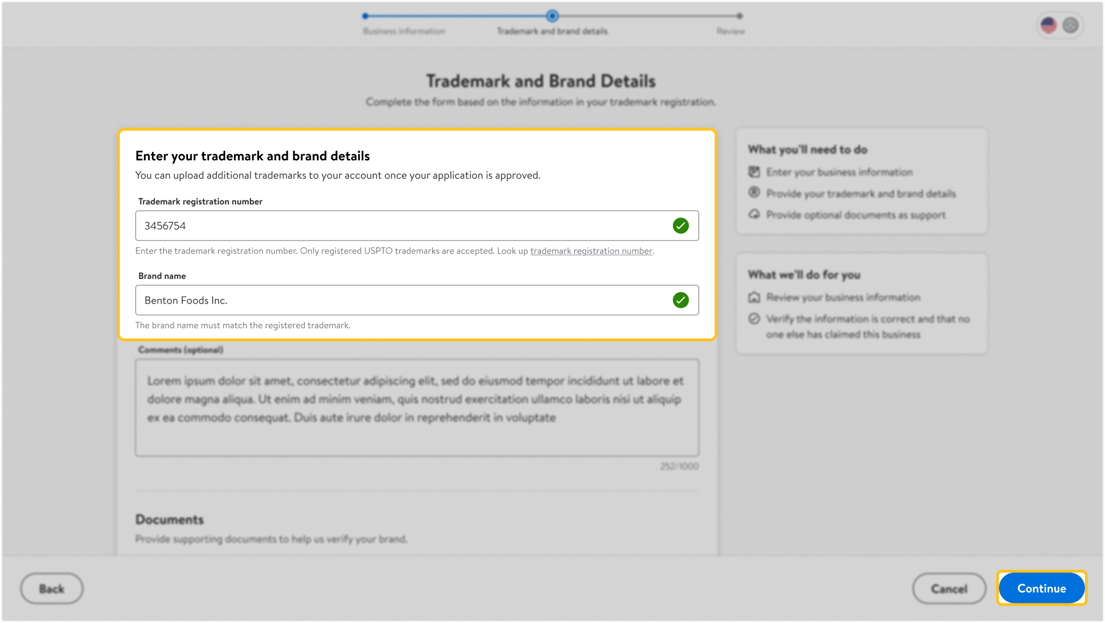Screen dimensions: 1105x623
Task: Click the registered trademark icon beside brand details item
Action: coord(755,194)
